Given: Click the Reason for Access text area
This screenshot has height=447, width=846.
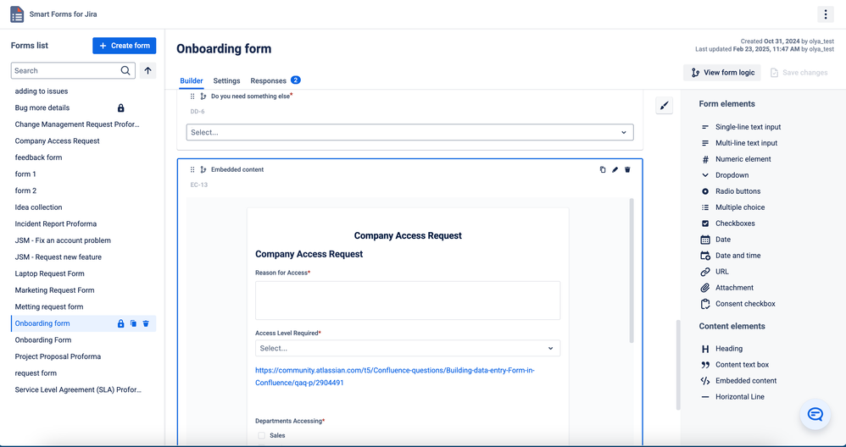Looking at the screenshot, I should click(x=408, y=301).
